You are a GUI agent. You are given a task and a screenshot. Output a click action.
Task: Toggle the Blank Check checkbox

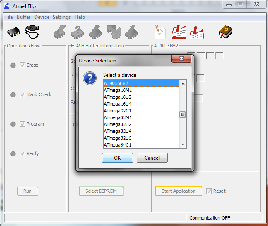(x=22, y=94)
